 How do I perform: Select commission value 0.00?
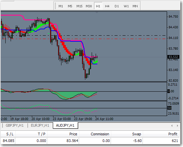point(106,141)
